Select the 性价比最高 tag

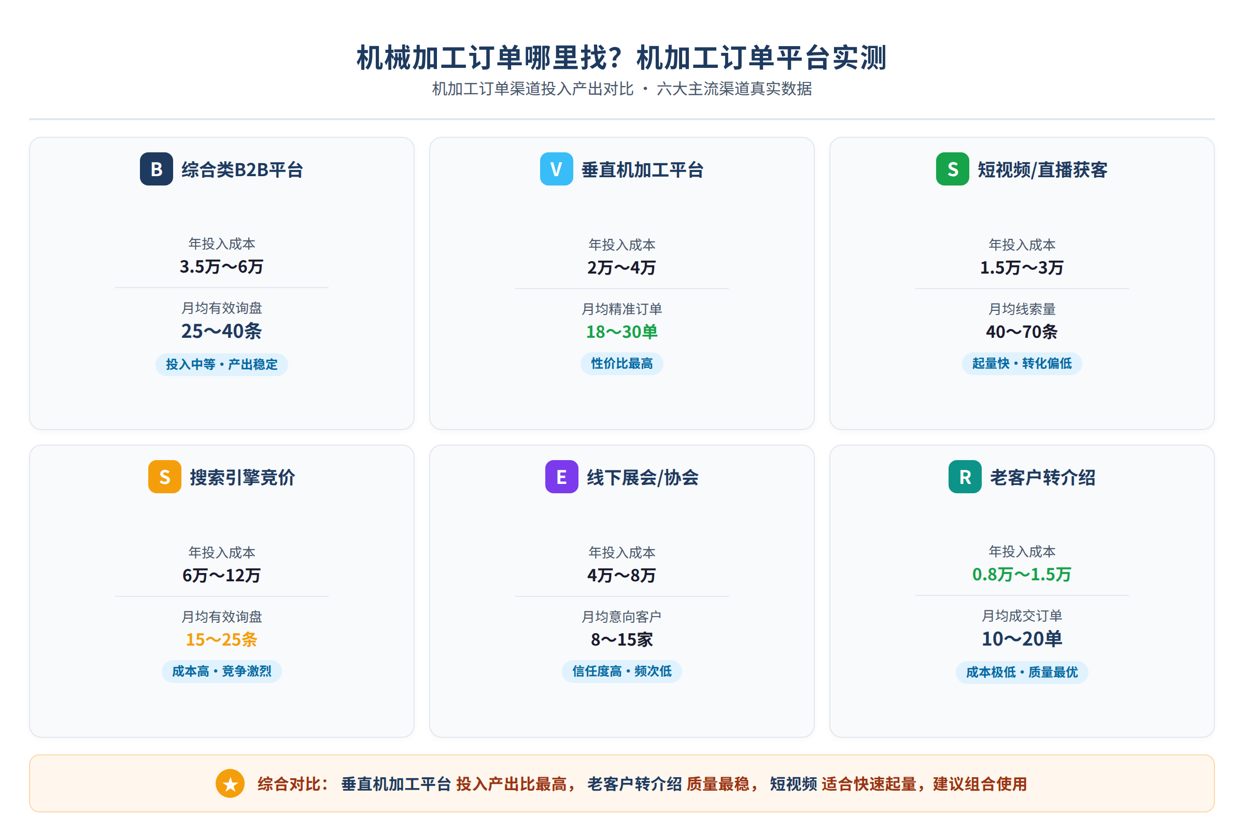pyautogui.click(x=622, y=364)
